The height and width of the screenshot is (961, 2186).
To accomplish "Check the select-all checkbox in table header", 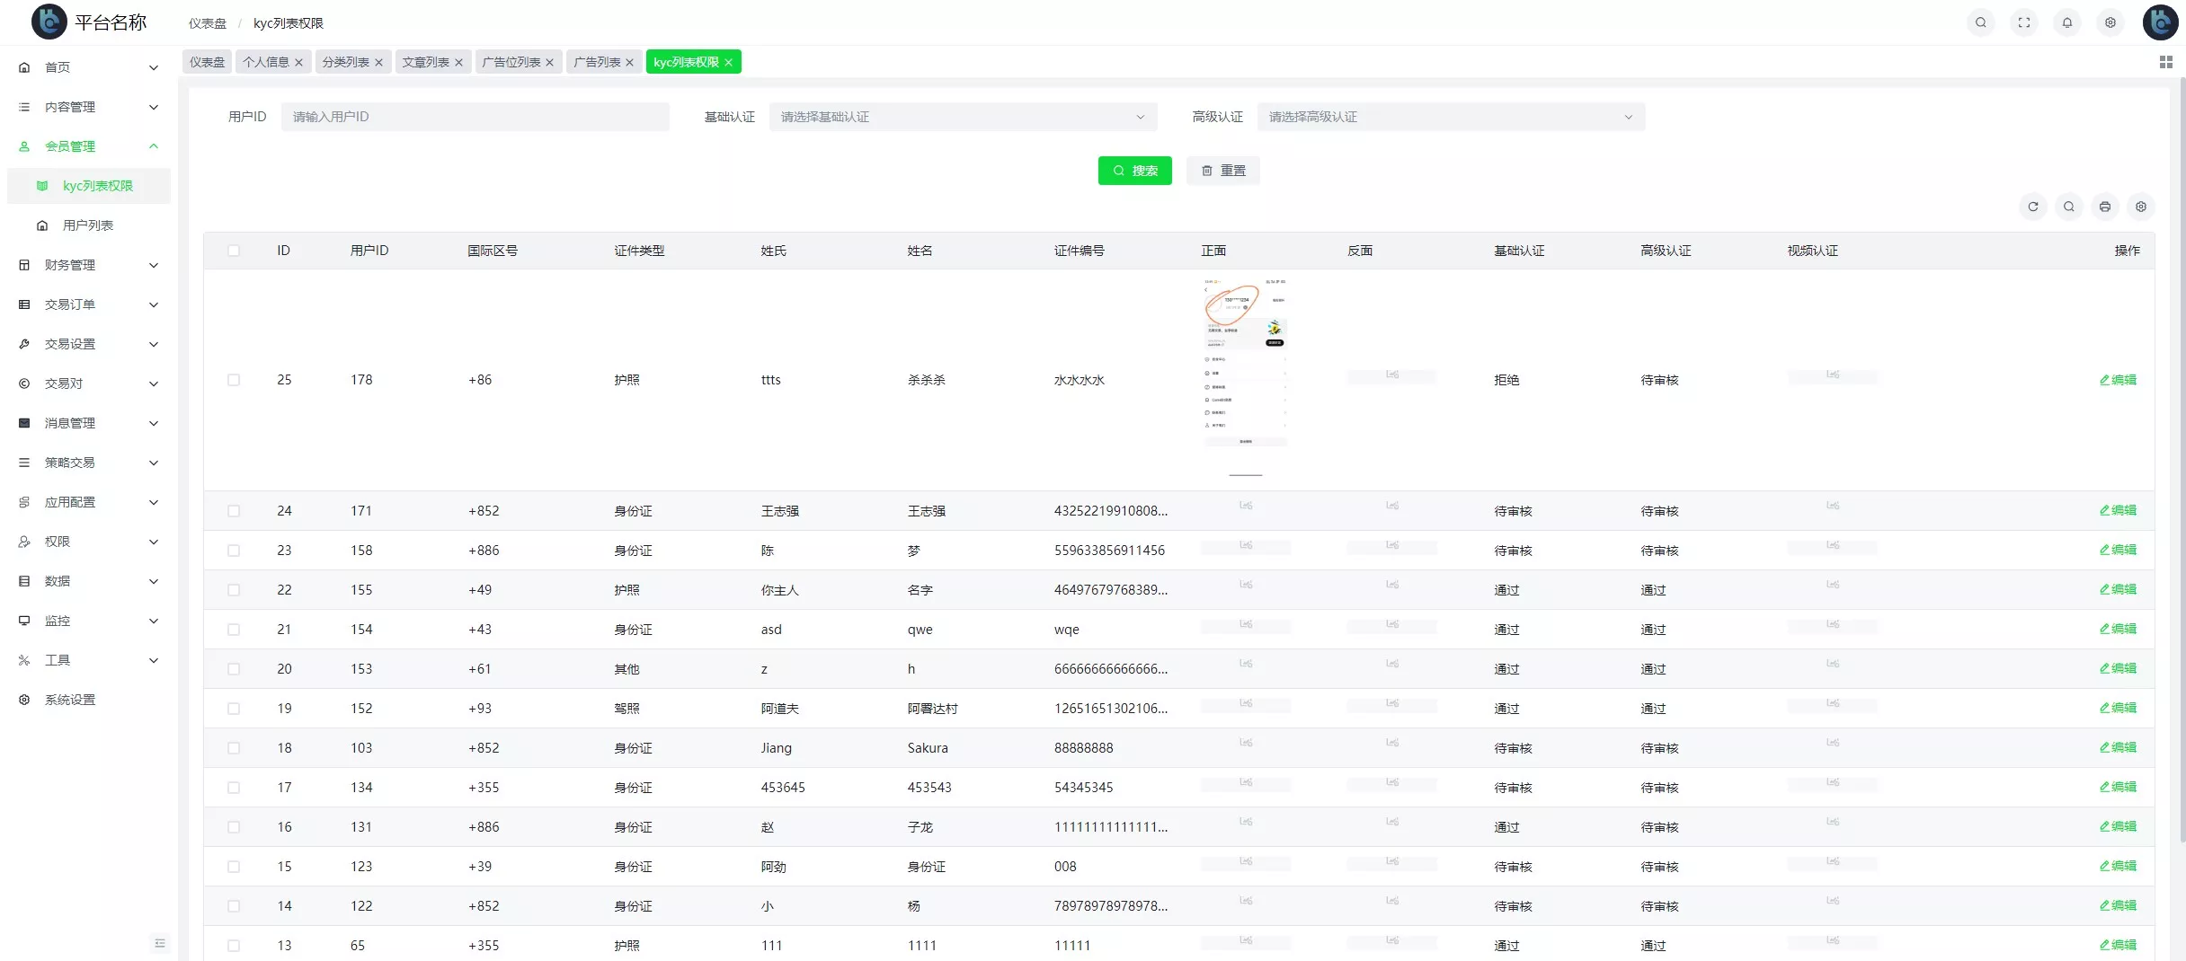I will 234,251.
